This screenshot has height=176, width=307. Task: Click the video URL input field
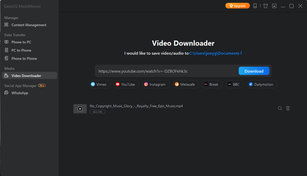[x=167, y=71]
